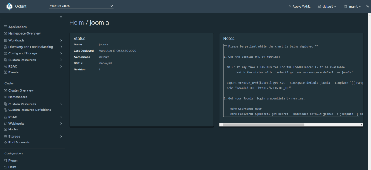Click the Port Forwards icon
The image size is (371, 170).
(x=5, y=142)
